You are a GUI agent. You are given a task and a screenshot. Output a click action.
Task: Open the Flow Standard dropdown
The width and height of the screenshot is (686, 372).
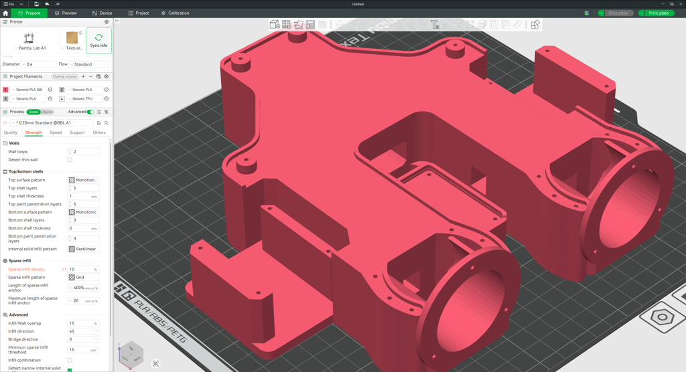pyautogui.click(x=88, y=64)
